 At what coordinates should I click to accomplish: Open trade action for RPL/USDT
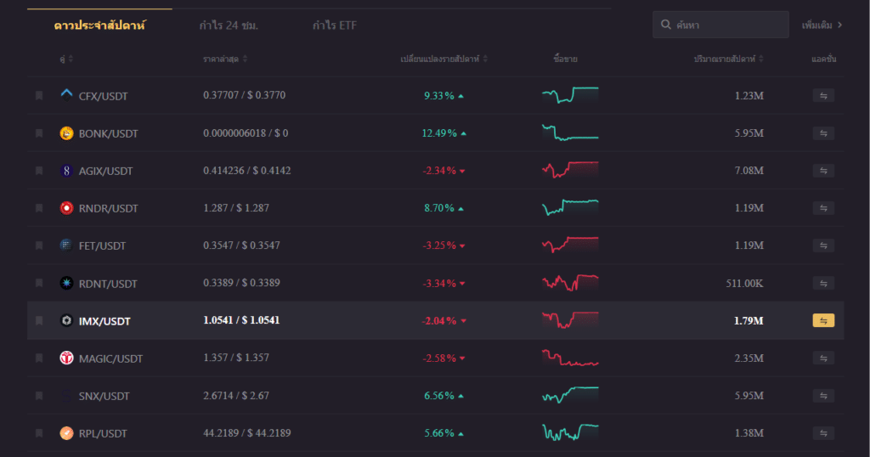[823, 433]
